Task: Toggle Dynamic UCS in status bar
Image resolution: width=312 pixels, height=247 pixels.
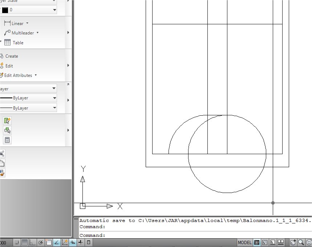Action: click(x=65, y=242)
